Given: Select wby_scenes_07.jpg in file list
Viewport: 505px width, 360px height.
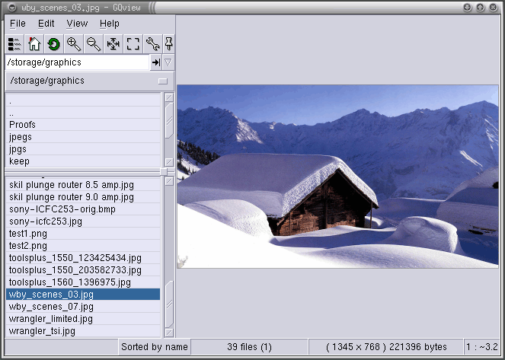Looking at the screenshot, I should click(51, 307).
